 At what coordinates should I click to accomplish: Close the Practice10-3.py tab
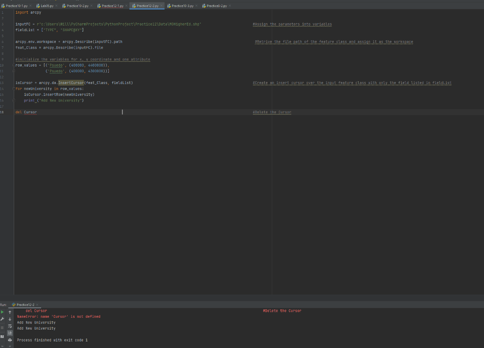coord(196,6)
